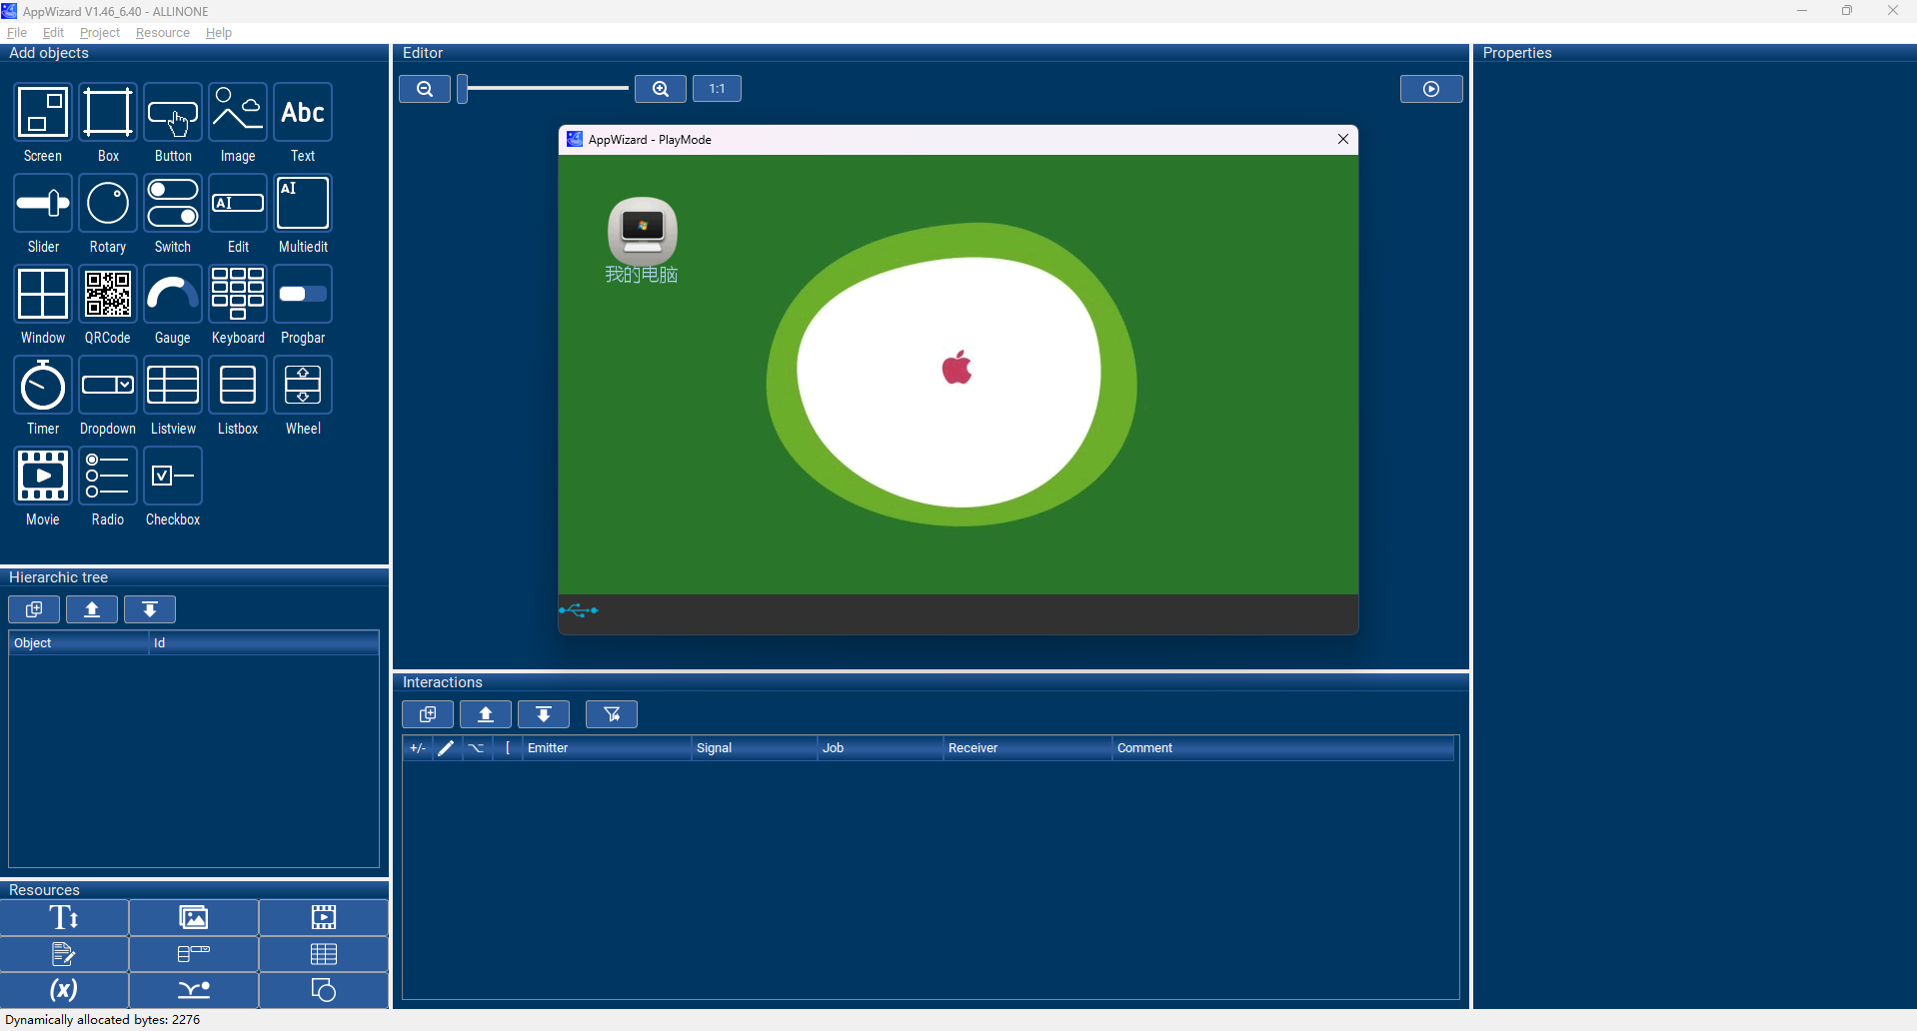The image size is (1917, 1031).
Task: Open the Resources button below the Images button
Action: point(194,954)
